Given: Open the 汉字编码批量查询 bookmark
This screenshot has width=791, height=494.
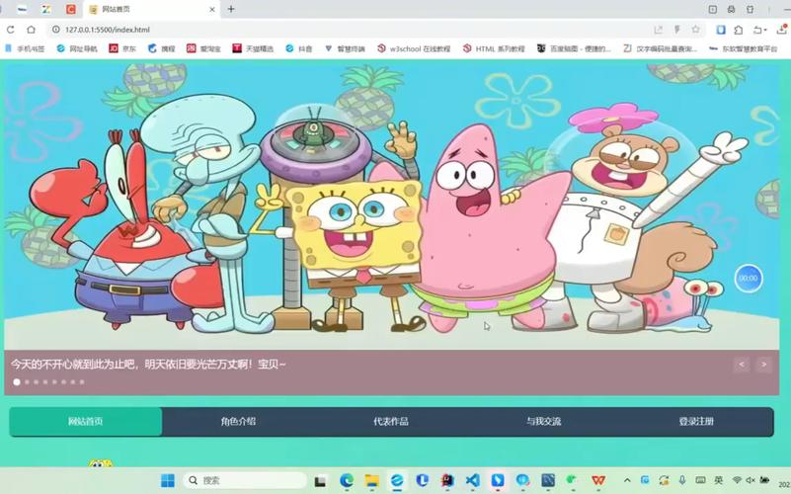Looking at the screenshot, I should pos(660,48).
